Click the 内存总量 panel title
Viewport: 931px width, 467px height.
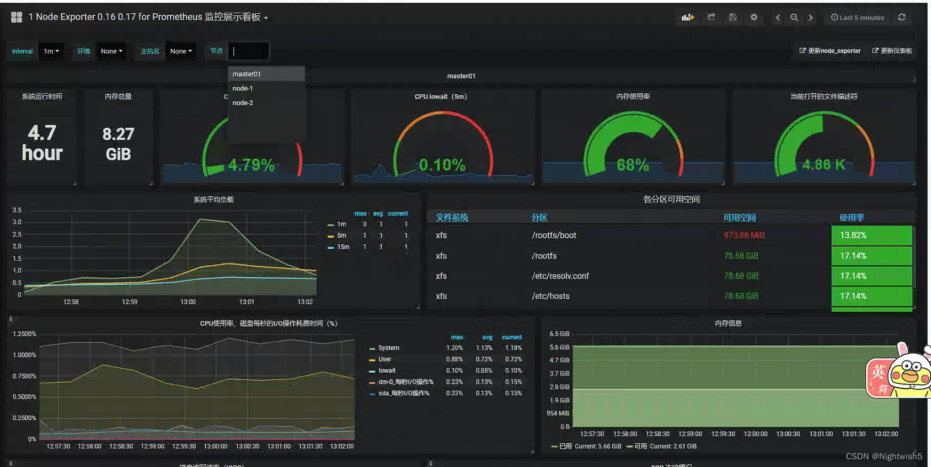[x=118, y=96]
